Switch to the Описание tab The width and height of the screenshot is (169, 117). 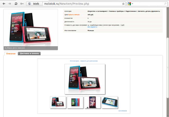pyautogui.click(x=11, y=54)
